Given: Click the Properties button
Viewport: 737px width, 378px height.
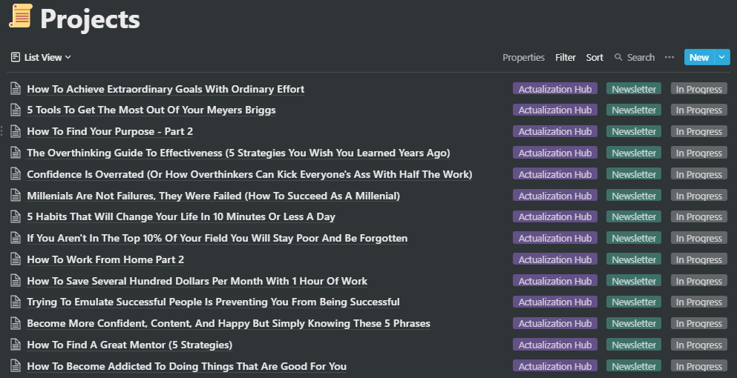Looking at the screenshot, I should click(523, 57).
